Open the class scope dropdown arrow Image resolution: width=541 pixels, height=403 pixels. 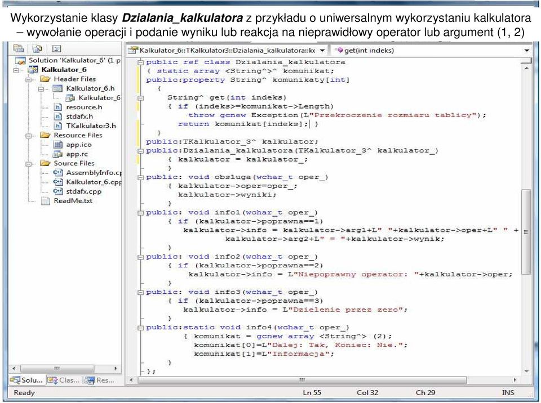[x=322, y=51]
